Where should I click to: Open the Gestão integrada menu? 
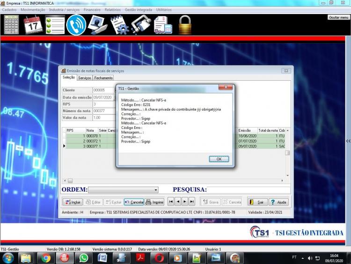pos(139,10)
